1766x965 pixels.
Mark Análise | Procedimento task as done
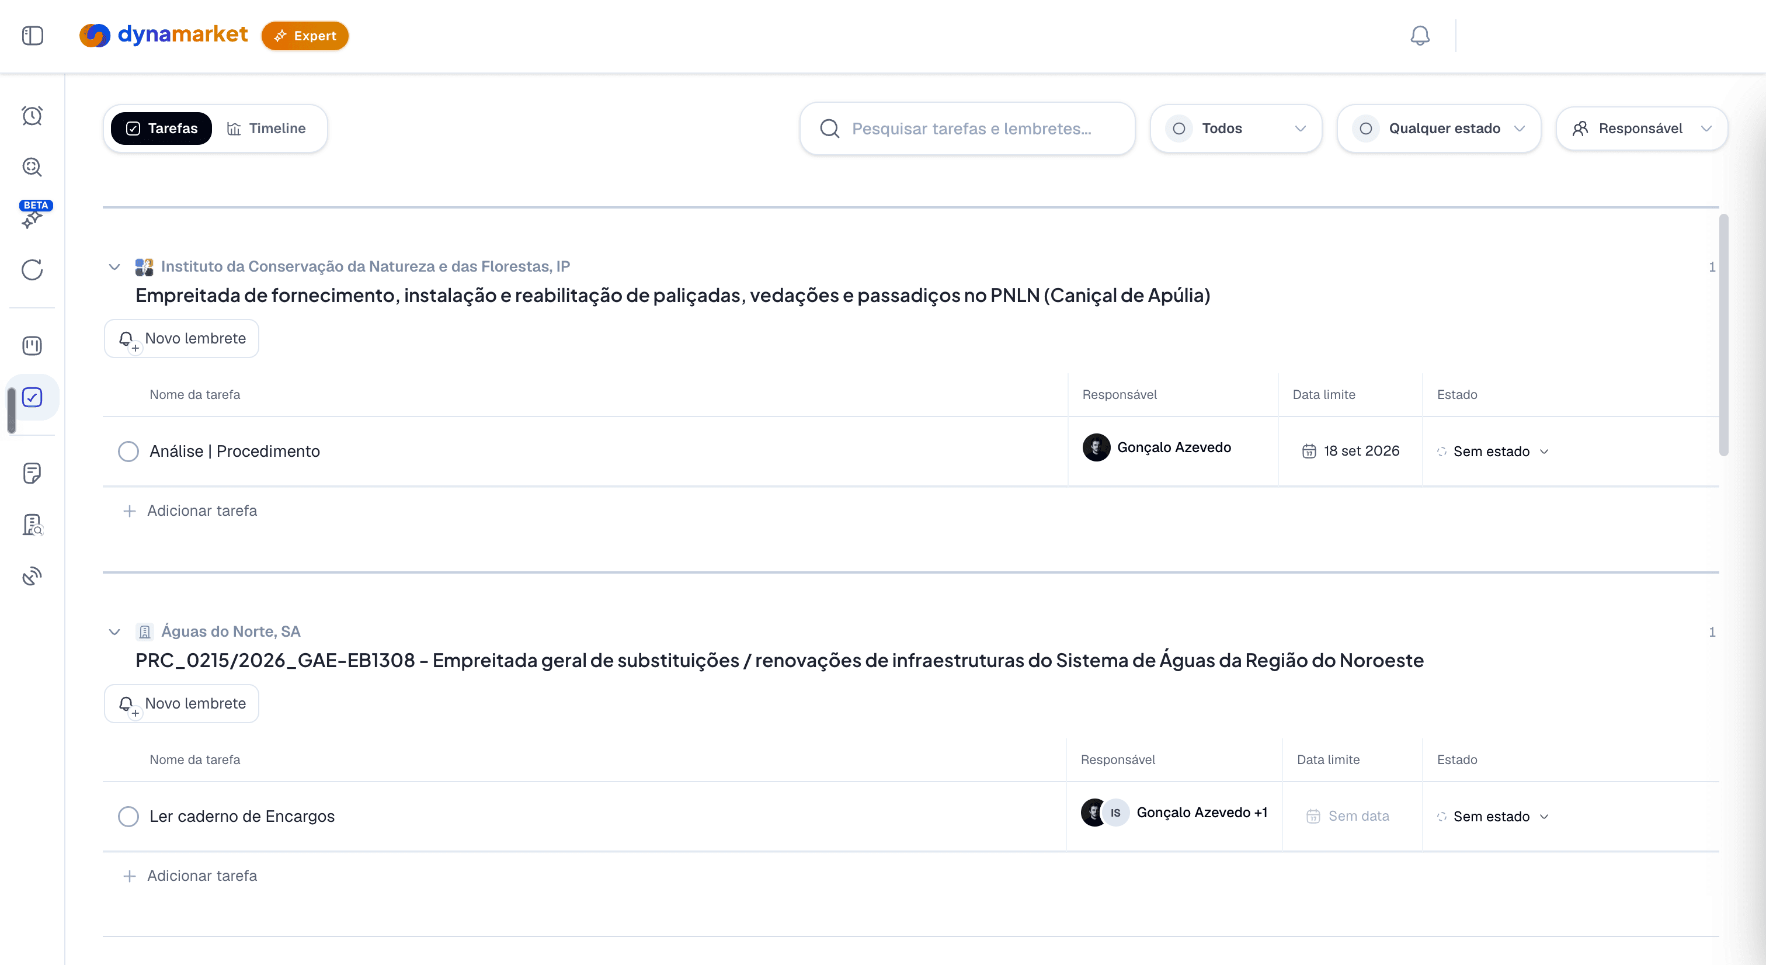point(128,452)
